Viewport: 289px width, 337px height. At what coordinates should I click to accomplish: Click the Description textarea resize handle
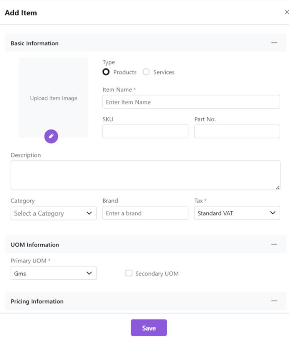point(277,188)
